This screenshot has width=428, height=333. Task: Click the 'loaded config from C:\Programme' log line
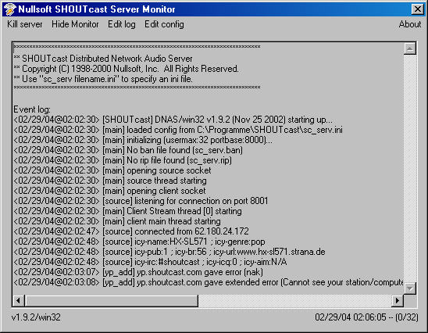click(178, 130)
